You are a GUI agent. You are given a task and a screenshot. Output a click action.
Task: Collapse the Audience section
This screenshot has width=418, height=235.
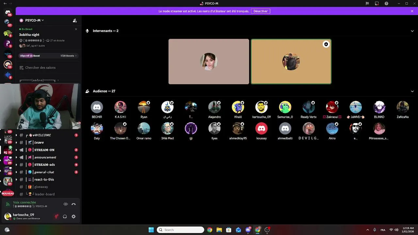[412, 91]
